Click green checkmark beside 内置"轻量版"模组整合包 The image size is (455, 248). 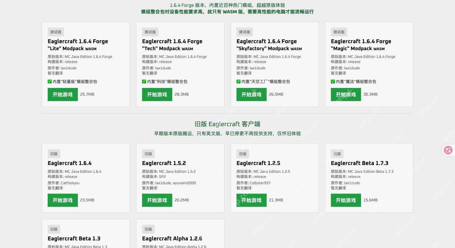pos(50,81)
